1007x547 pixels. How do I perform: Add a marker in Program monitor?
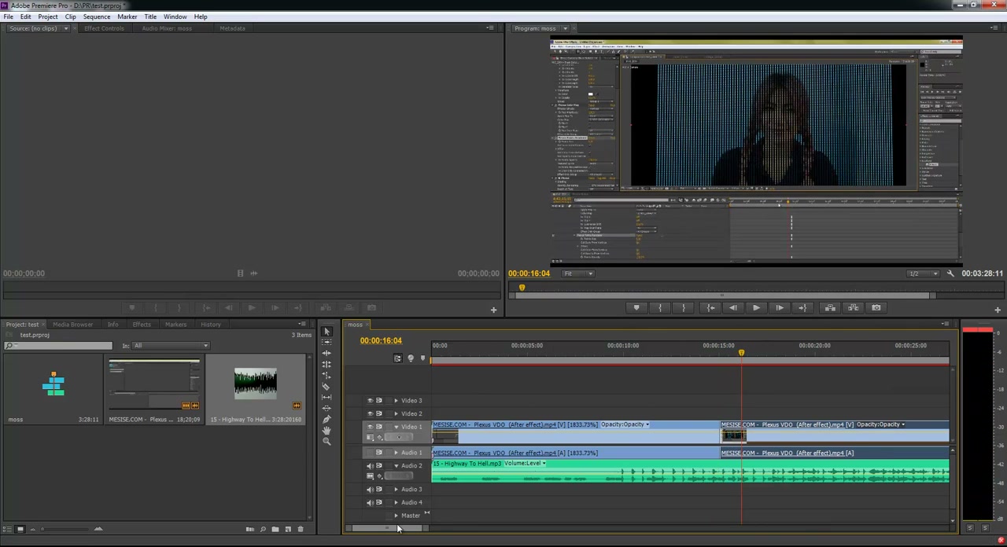636,308
